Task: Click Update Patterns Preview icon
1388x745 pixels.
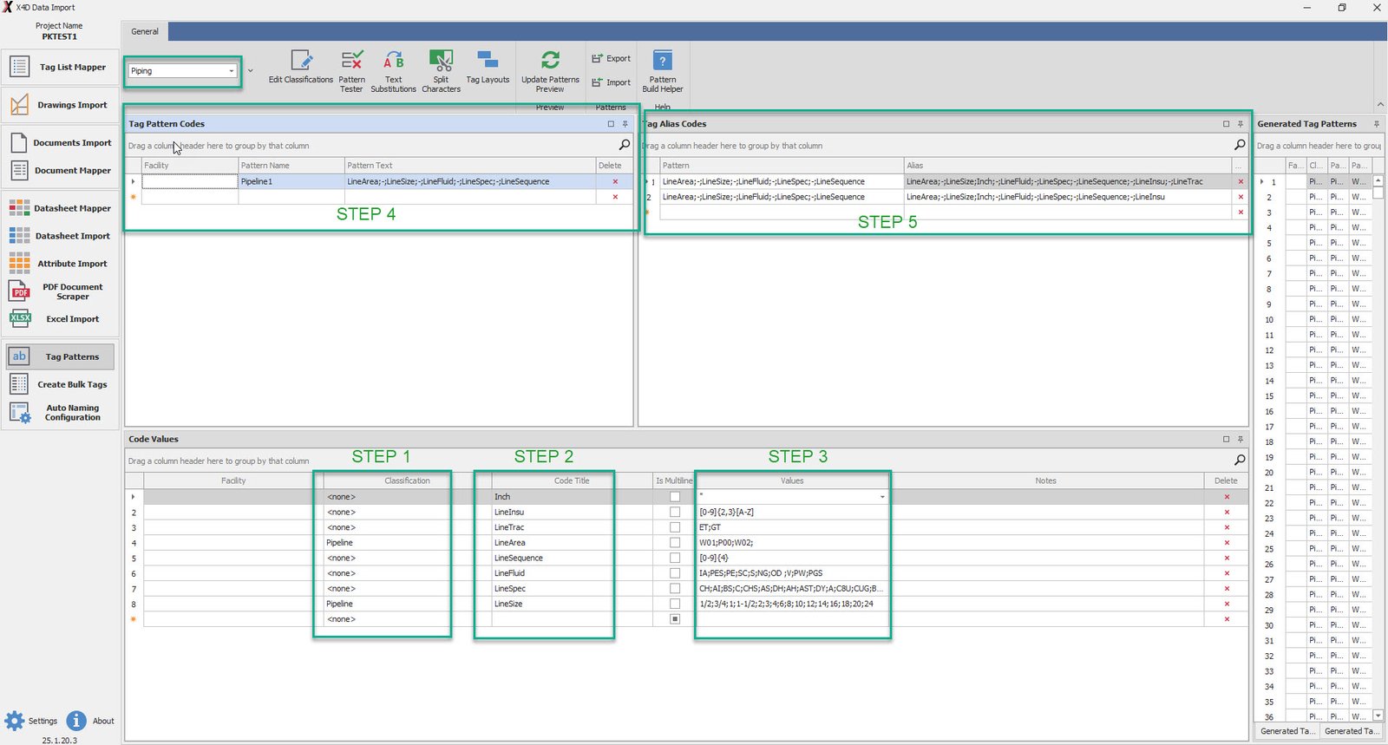Action: pos(550,60)
